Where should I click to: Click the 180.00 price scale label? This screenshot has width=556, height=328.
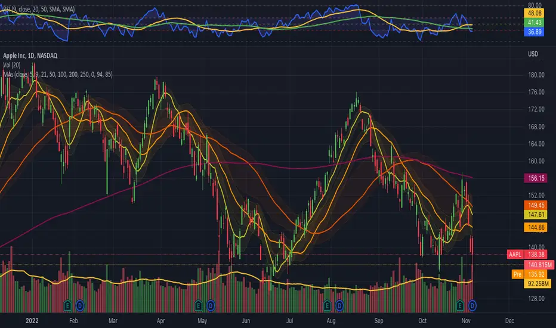pyautogui.click(x=536, y=75)
